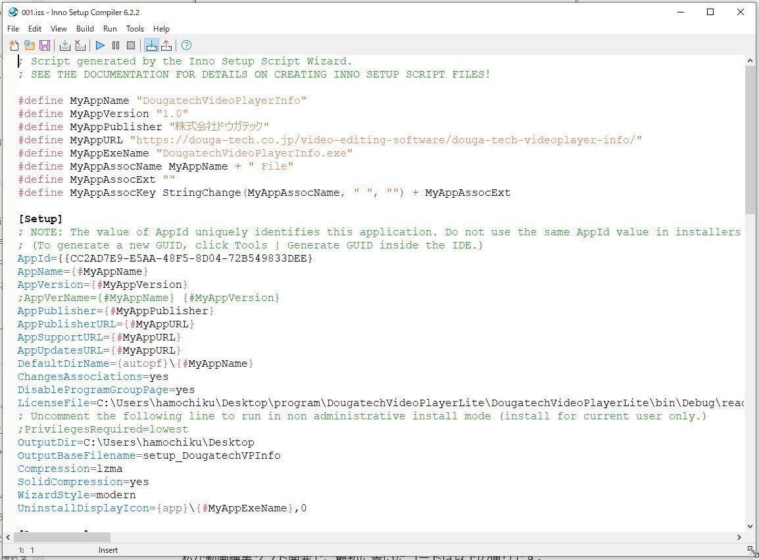This screenshot has height=560, width=759.
Task: Click the horizontal scrollbar right arrow
Action: [739, 537]
